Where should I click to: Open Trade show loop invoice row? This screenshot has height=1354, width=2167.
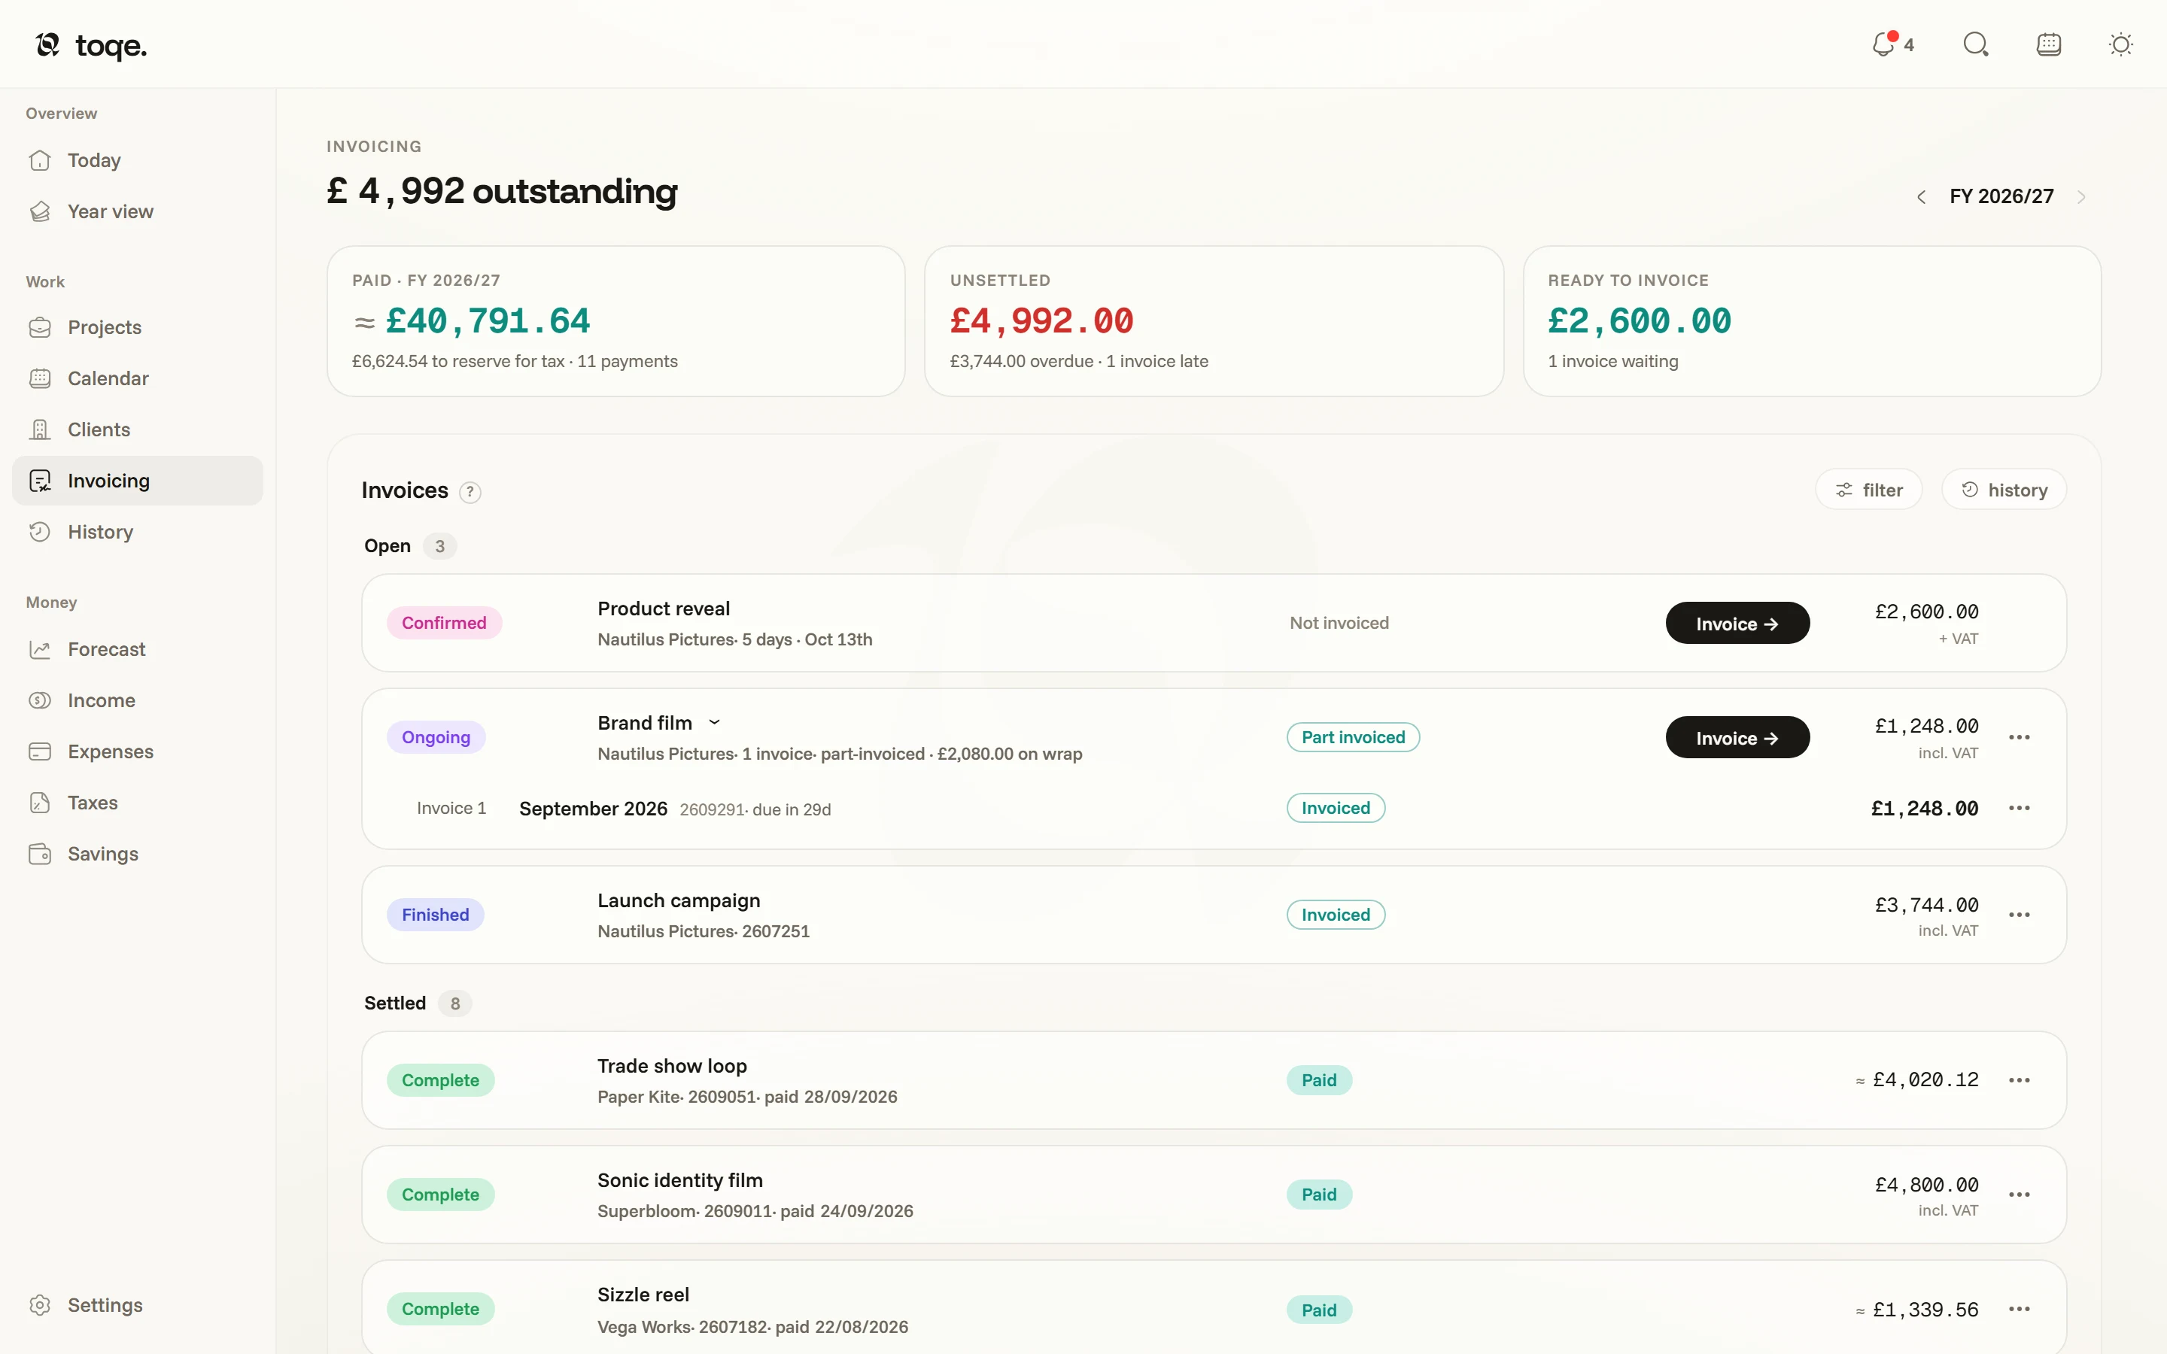tap(1214, 1080)
